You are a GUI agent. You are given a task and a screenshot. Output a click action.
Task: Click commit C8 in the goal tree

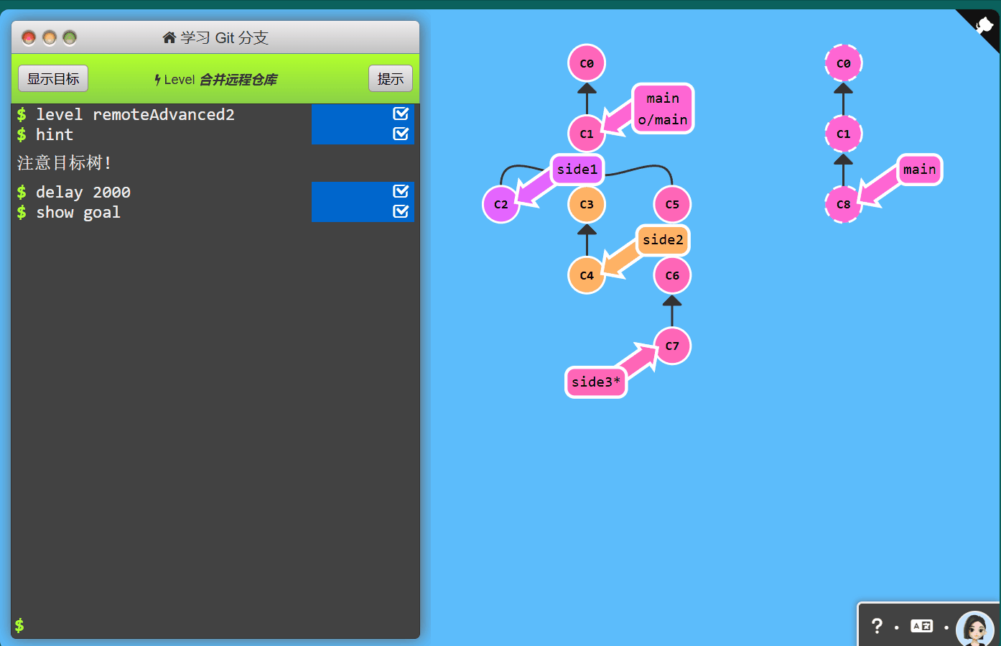coord(843,204)
